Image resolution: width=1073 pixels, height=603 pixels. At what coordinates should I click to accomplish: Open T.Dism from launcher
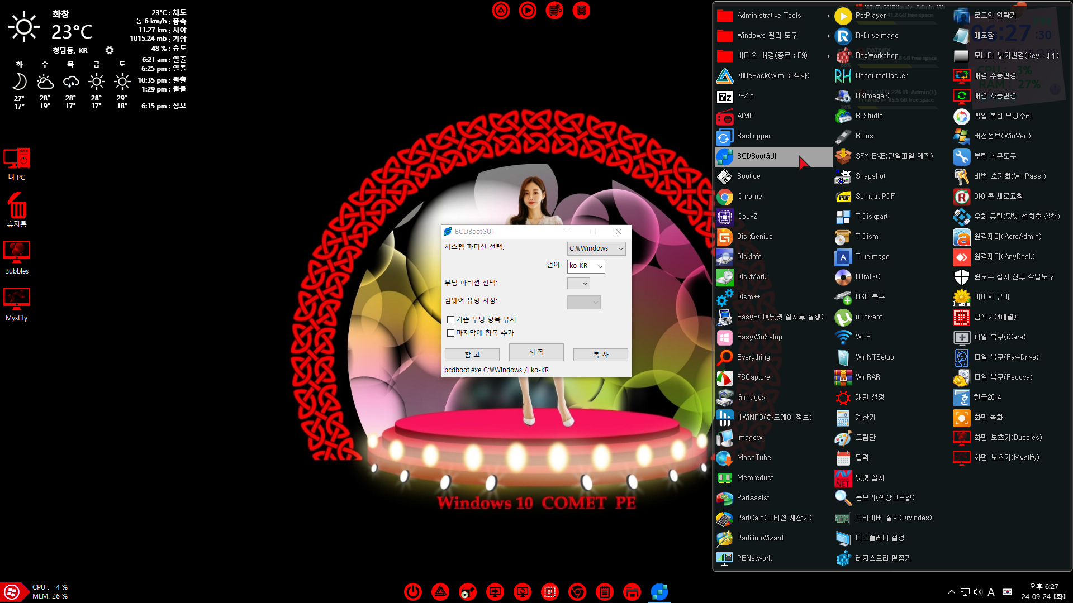(892, 237)
